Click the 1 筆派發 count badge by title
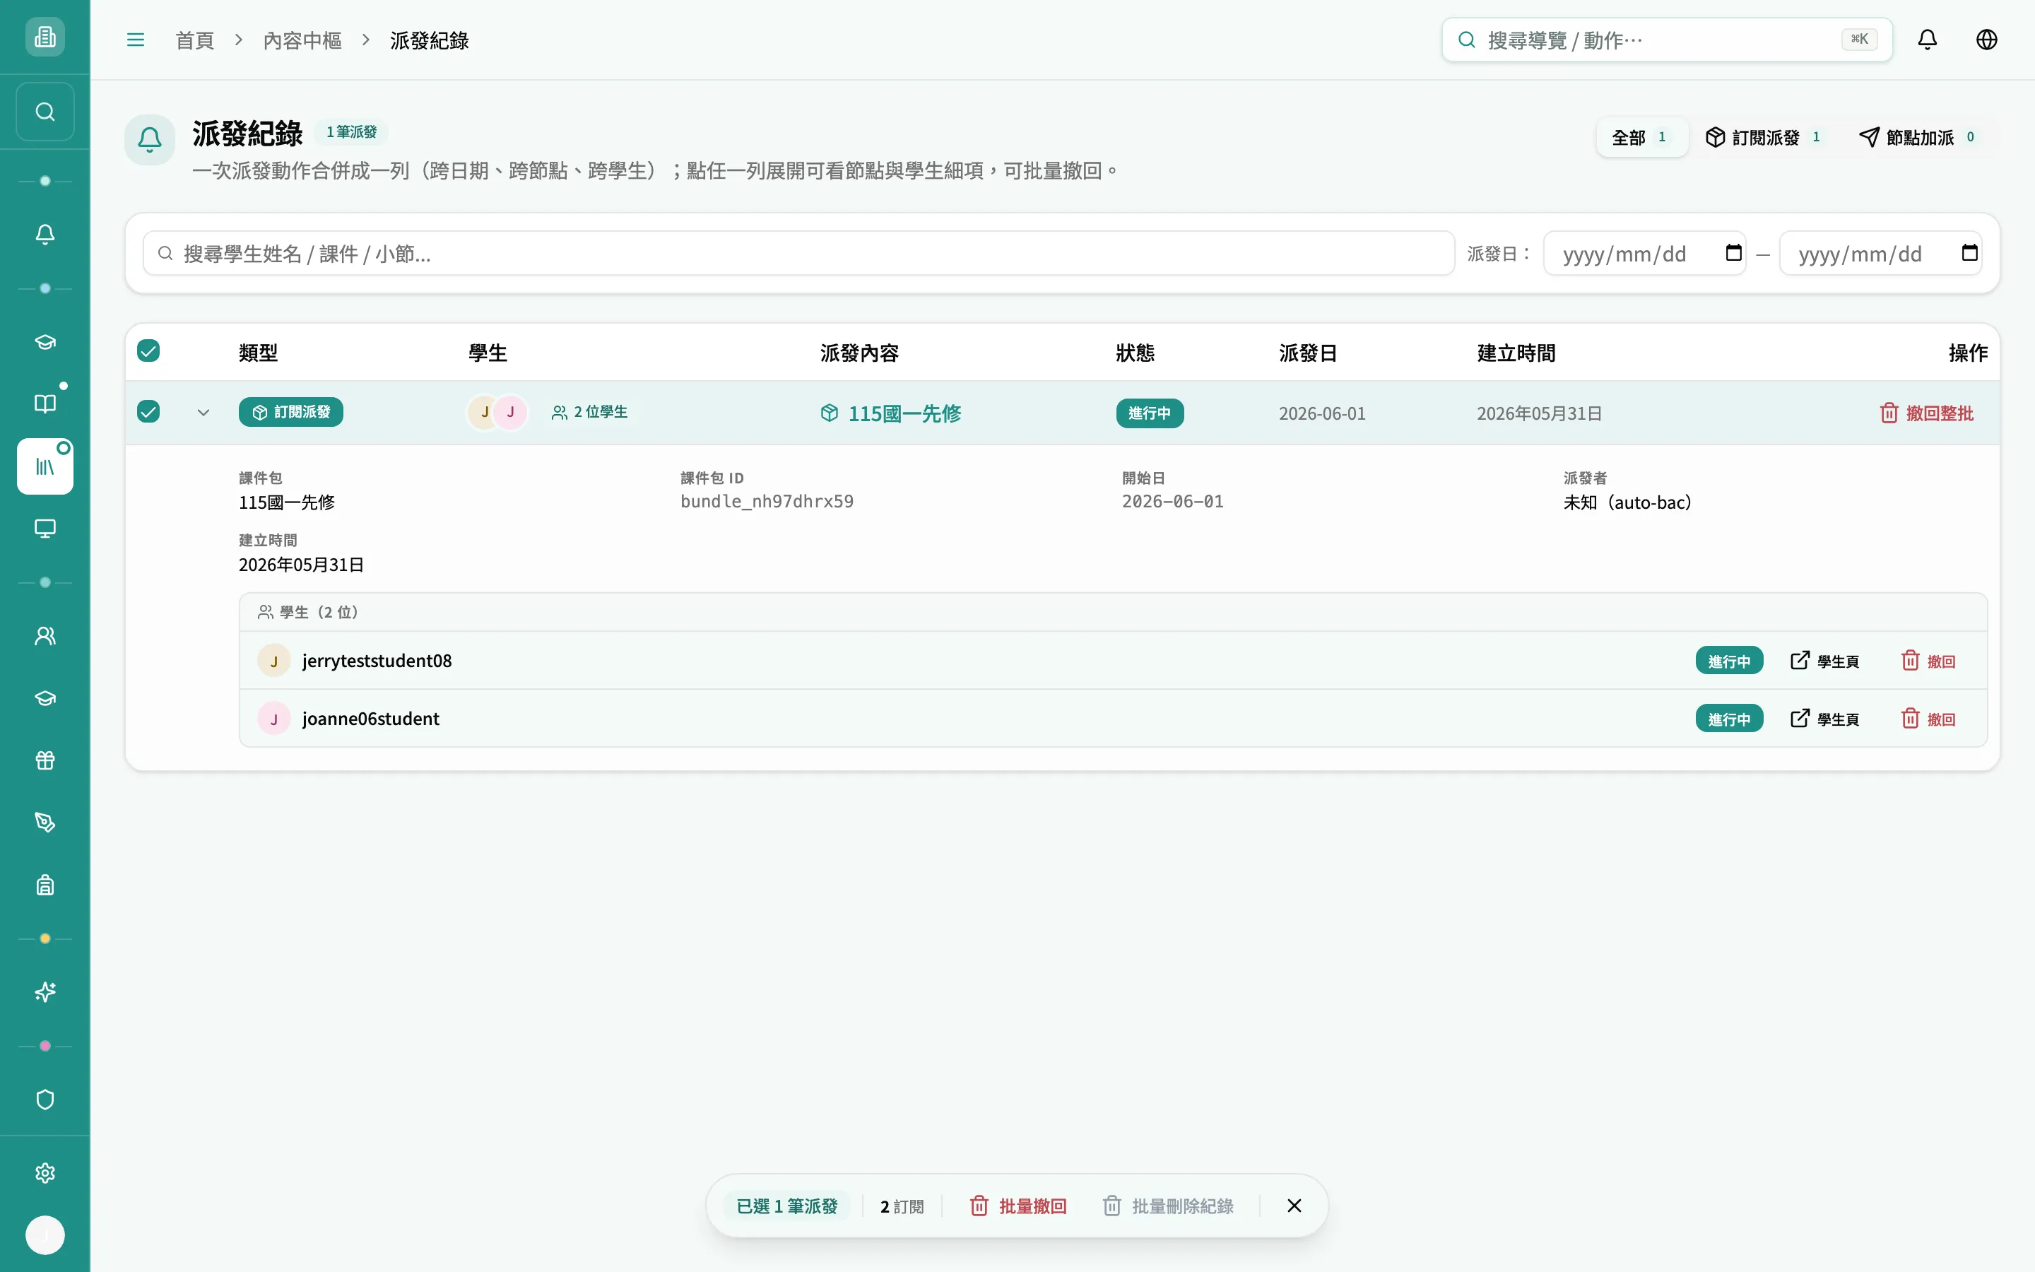Viewport: 2035px width, 1272px height. tap(351, 132)
